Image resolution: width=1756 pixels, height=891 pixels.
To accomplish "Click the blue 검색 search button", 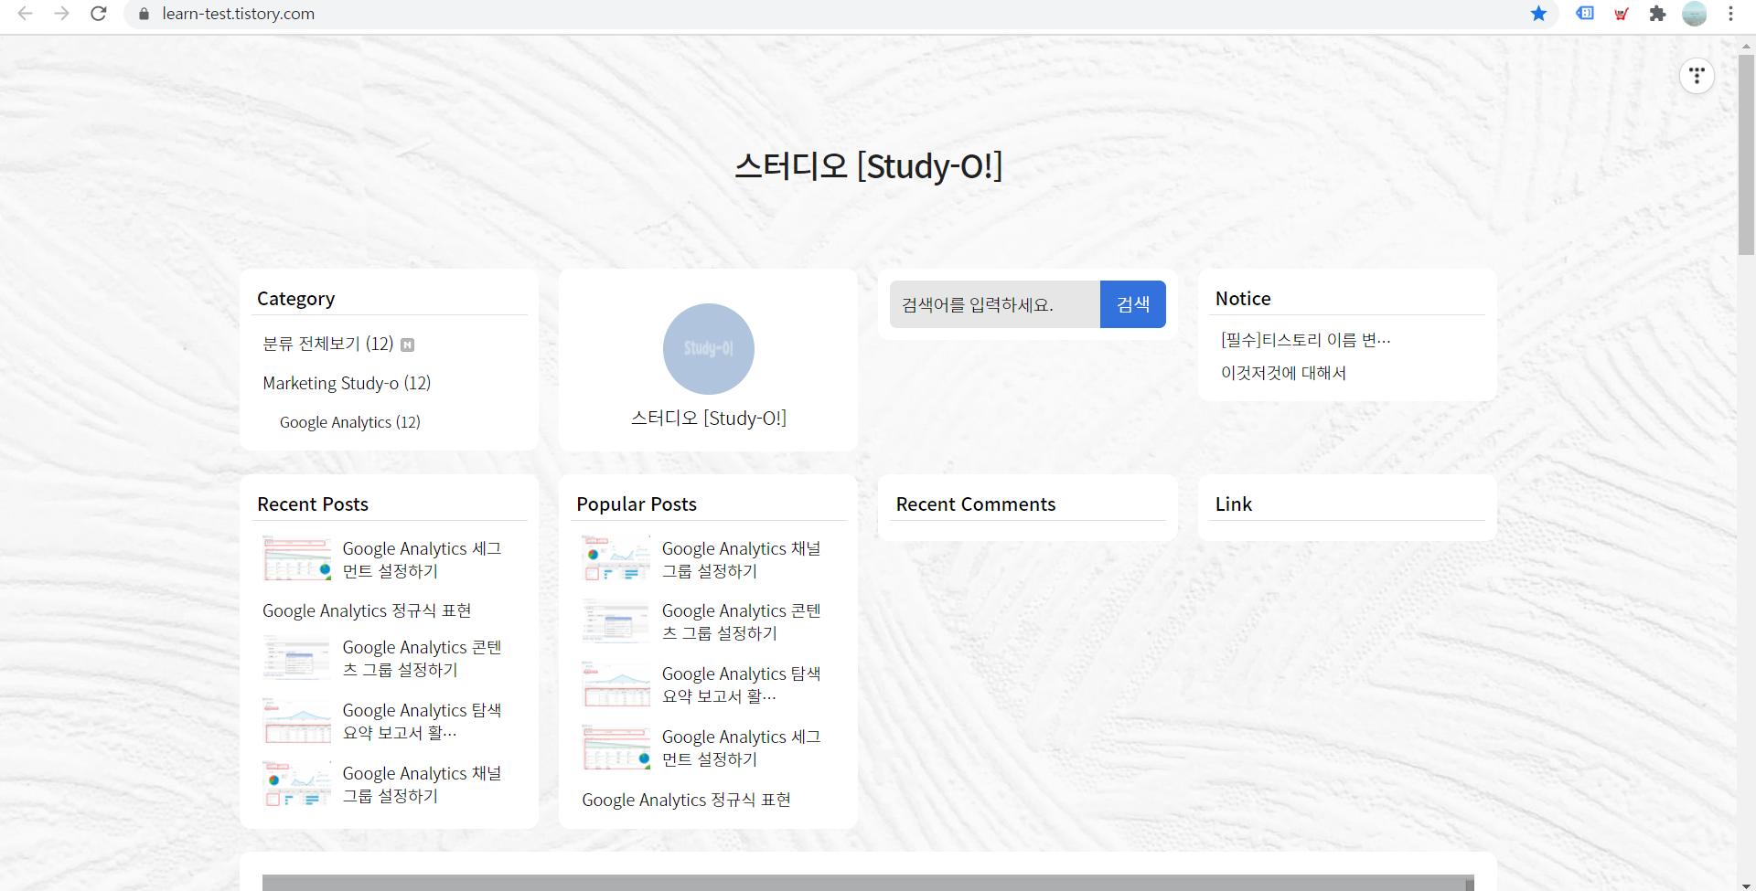I will tap(1133, 304).
